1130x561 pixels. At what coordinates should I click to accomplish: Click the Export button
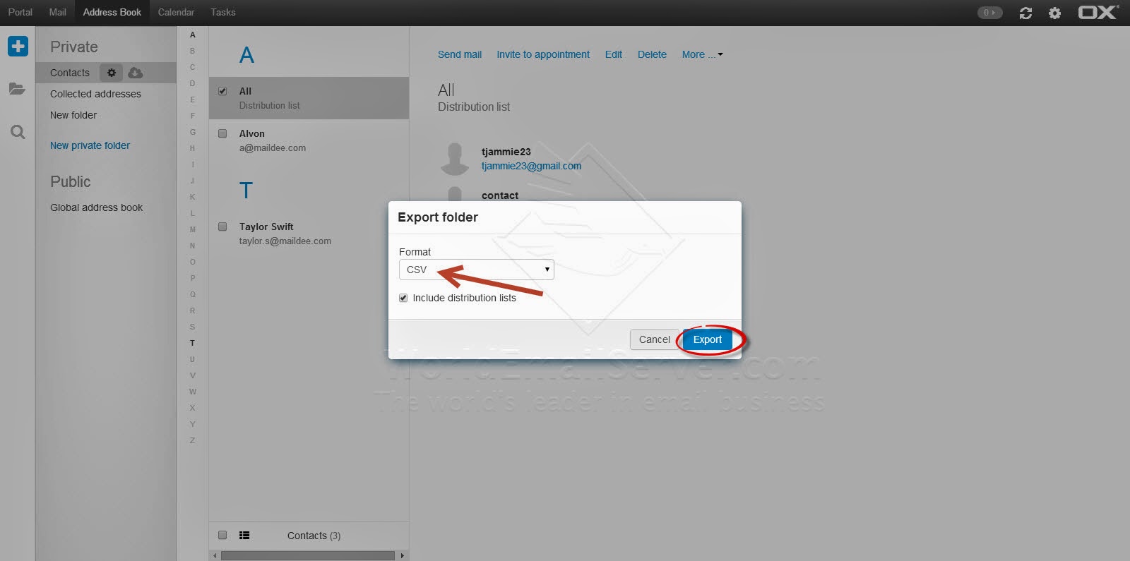(708, 339)
